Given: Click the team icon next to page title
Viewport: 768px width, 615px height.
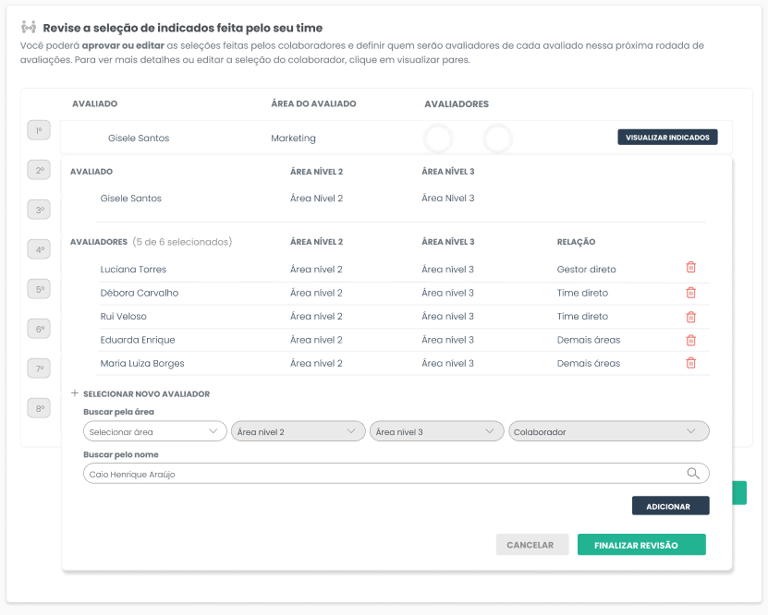Looking at the screenshot, I should [29, 28].
